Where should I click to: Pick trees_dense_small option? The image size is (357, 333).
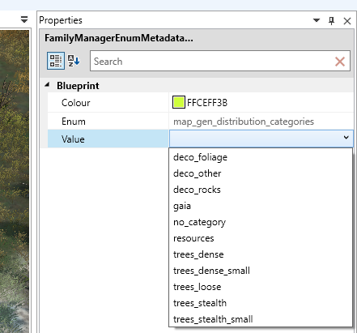pos(261,271)
